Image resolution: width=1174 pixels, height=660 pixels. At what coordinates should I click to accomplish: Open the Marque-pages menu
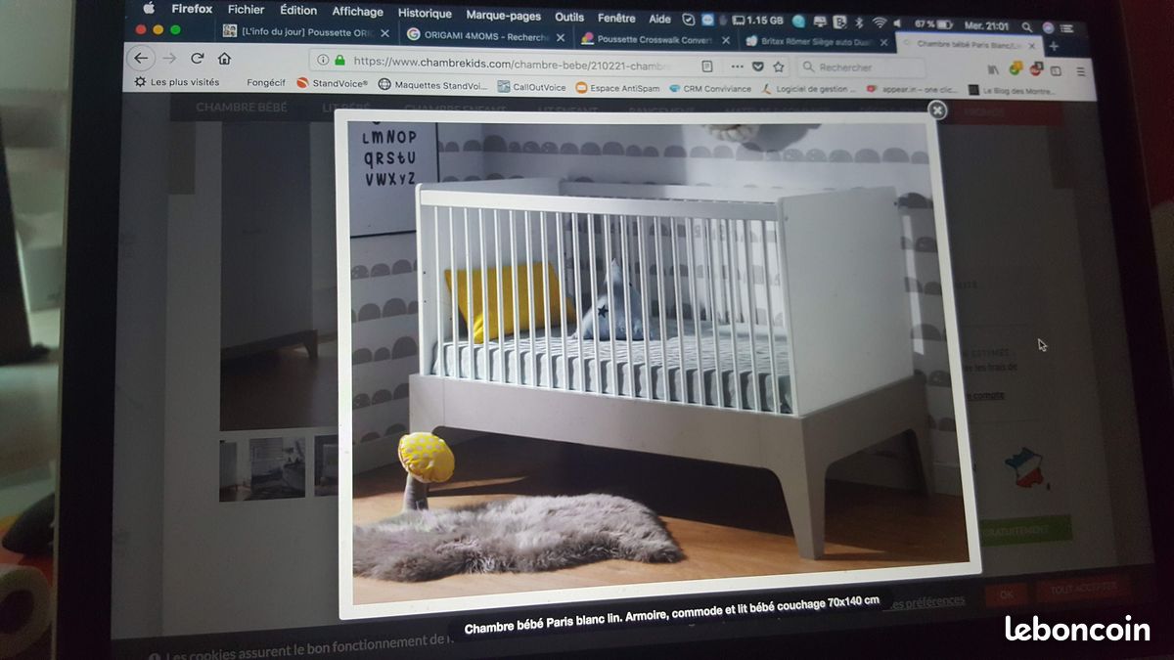[503, 16]
